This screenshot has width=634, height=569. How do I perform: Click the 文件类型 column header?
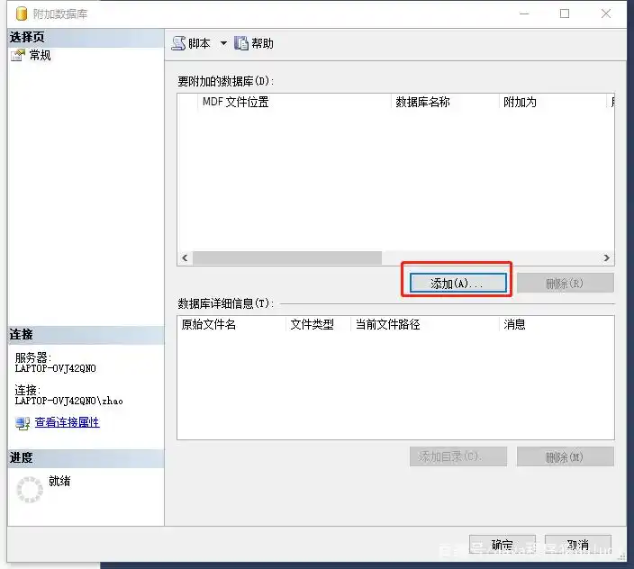318,324
